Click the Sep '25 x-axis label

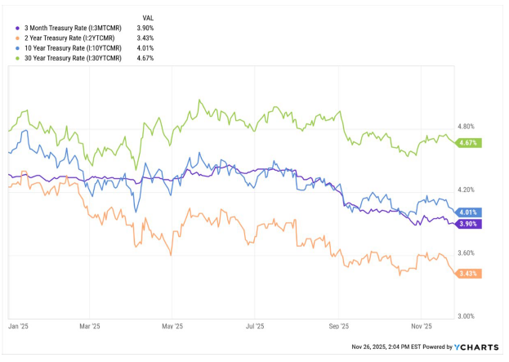[x=338, y=326]
